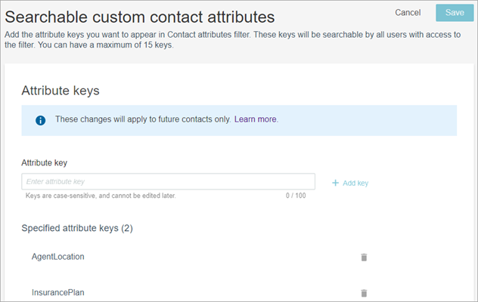Click the Cancel button

coord(408,13)
